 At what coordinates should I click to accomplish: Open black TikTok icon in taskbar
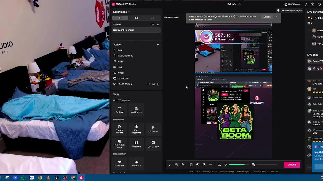pos(57,178)
